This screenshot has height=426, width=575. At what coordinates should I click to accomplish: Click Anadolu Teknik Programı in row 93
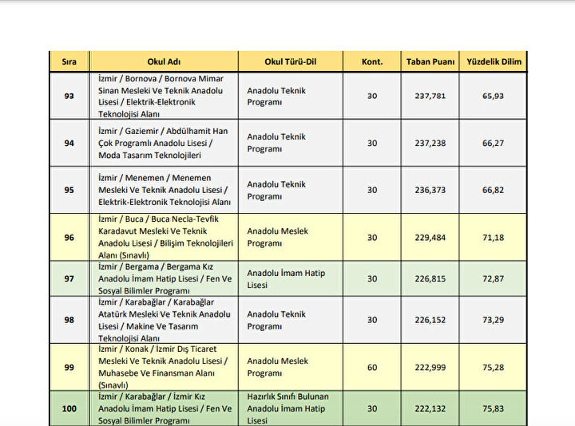pos(276,97)
